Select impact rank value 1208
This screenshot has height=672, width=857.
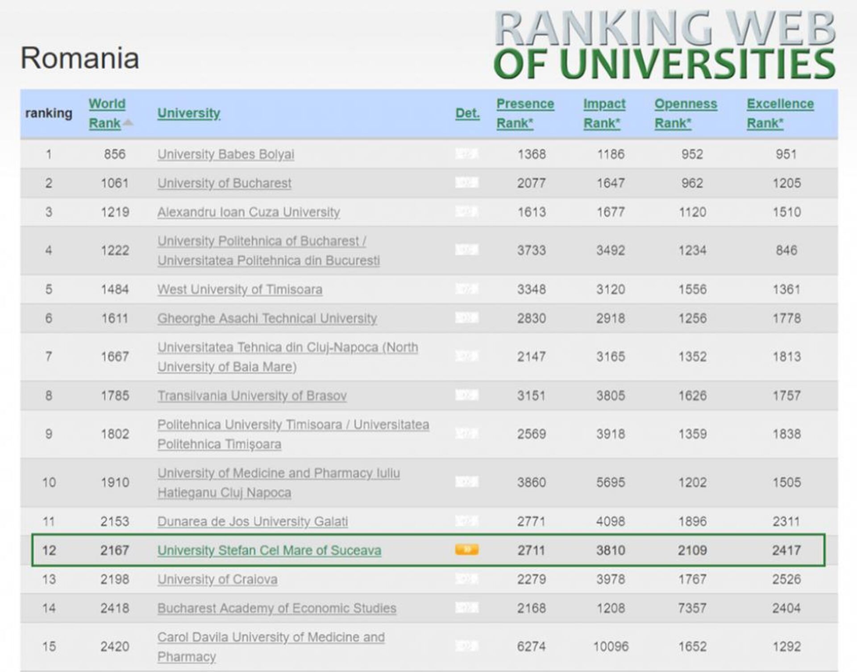(611, 608)
